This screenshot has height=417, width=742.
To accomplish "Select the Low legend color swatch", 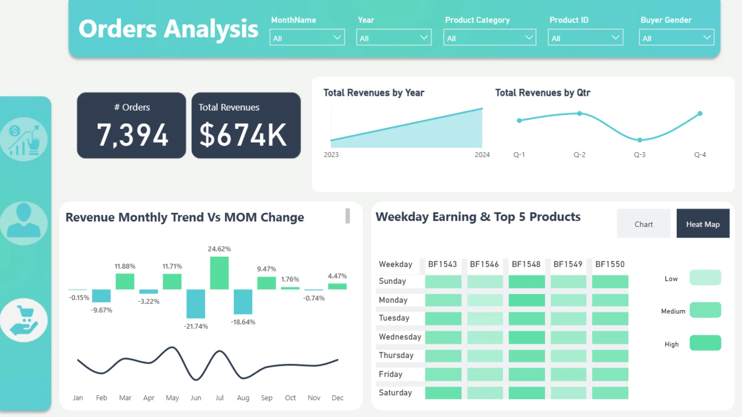I will click(x=705, y=278).
